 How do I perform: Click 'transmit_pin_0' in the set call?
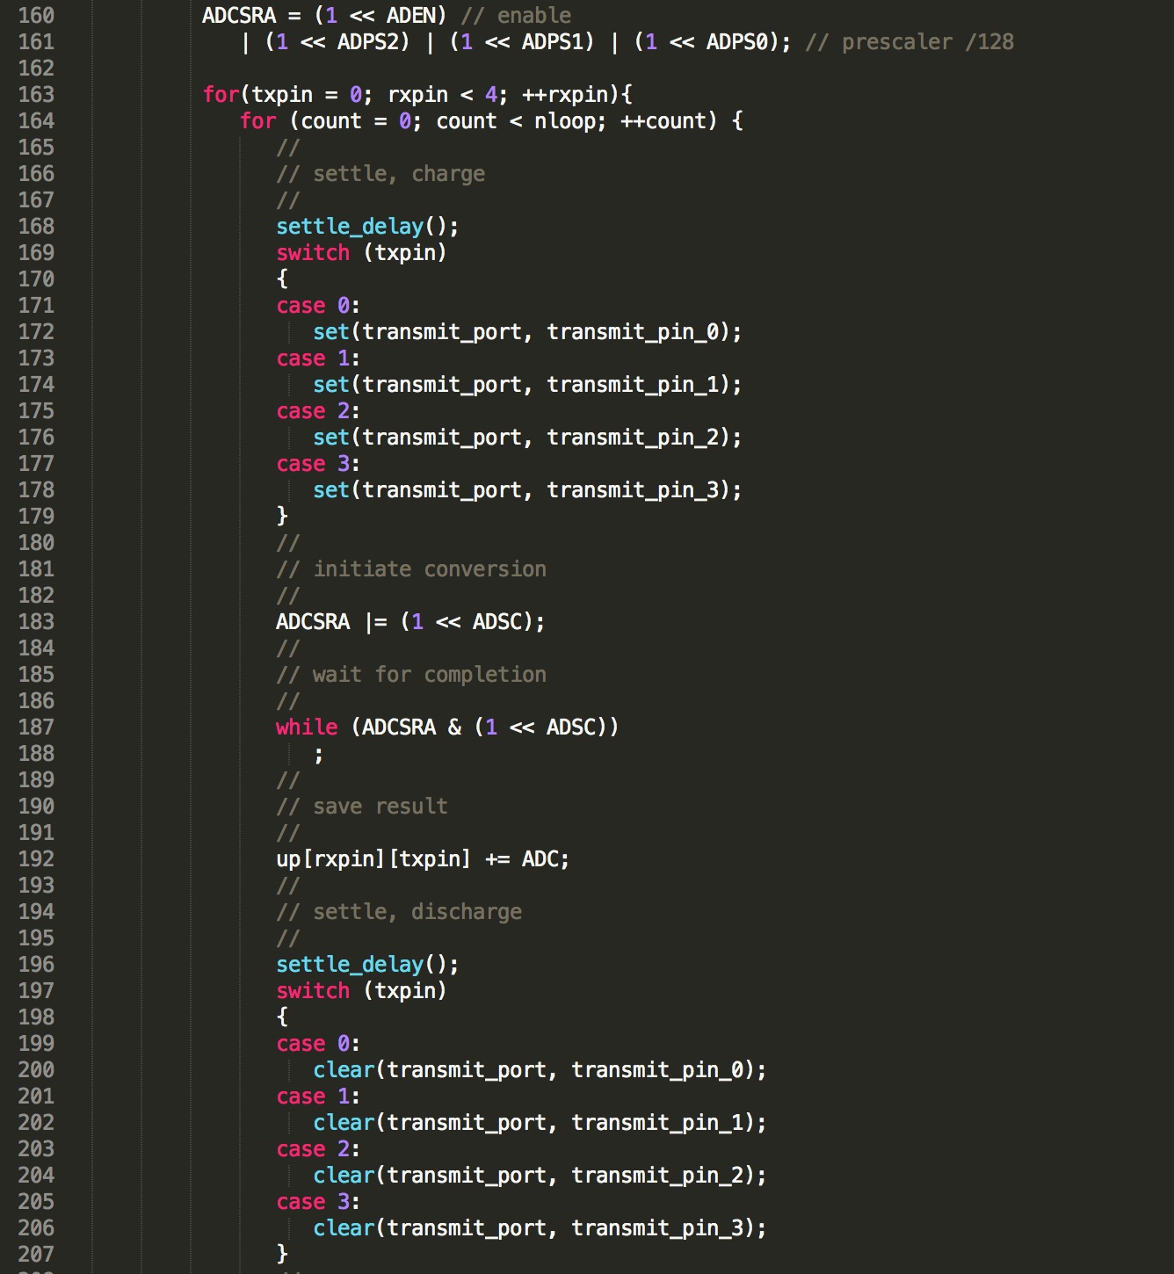point(633,332)
